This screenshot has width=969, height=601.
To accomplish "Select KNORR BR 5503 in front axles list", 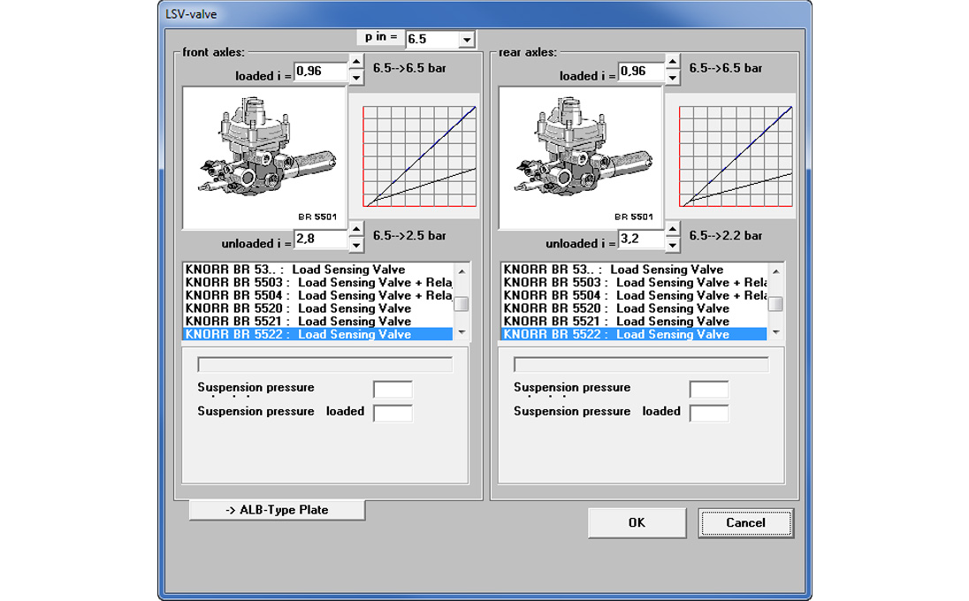I will [x=317, y=282].
